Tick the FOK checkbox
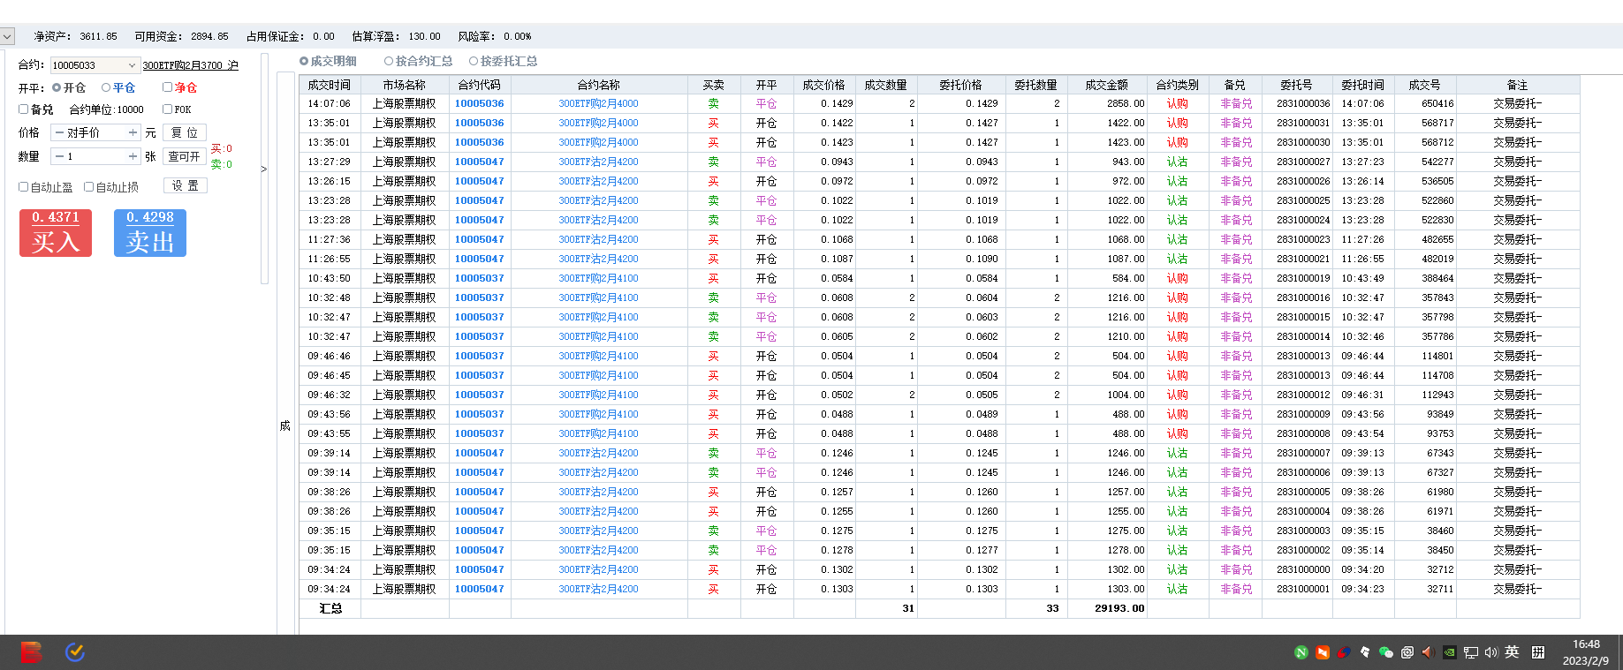The image size is (1623, 670). pyautogui.click(x=167, y=109)
